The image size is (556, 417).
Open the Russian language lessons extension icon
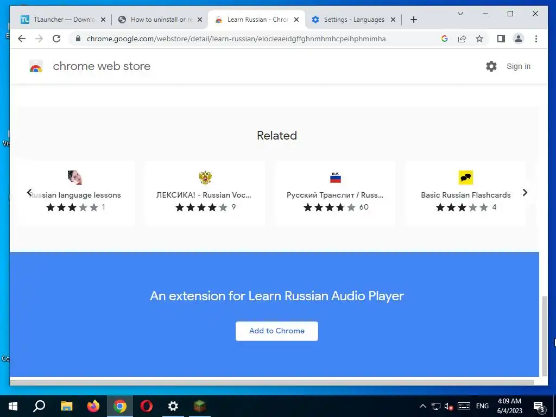click(x=75, y=178)
